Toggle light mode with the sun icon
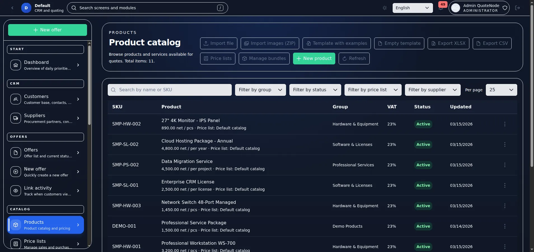The width and height of the screenshot is (534, 252). 384,8
